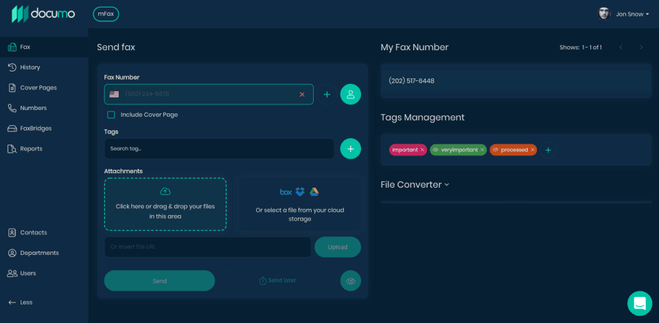Remove the 'important' tag
Viewport: 659px width, 323px height.
422,150
